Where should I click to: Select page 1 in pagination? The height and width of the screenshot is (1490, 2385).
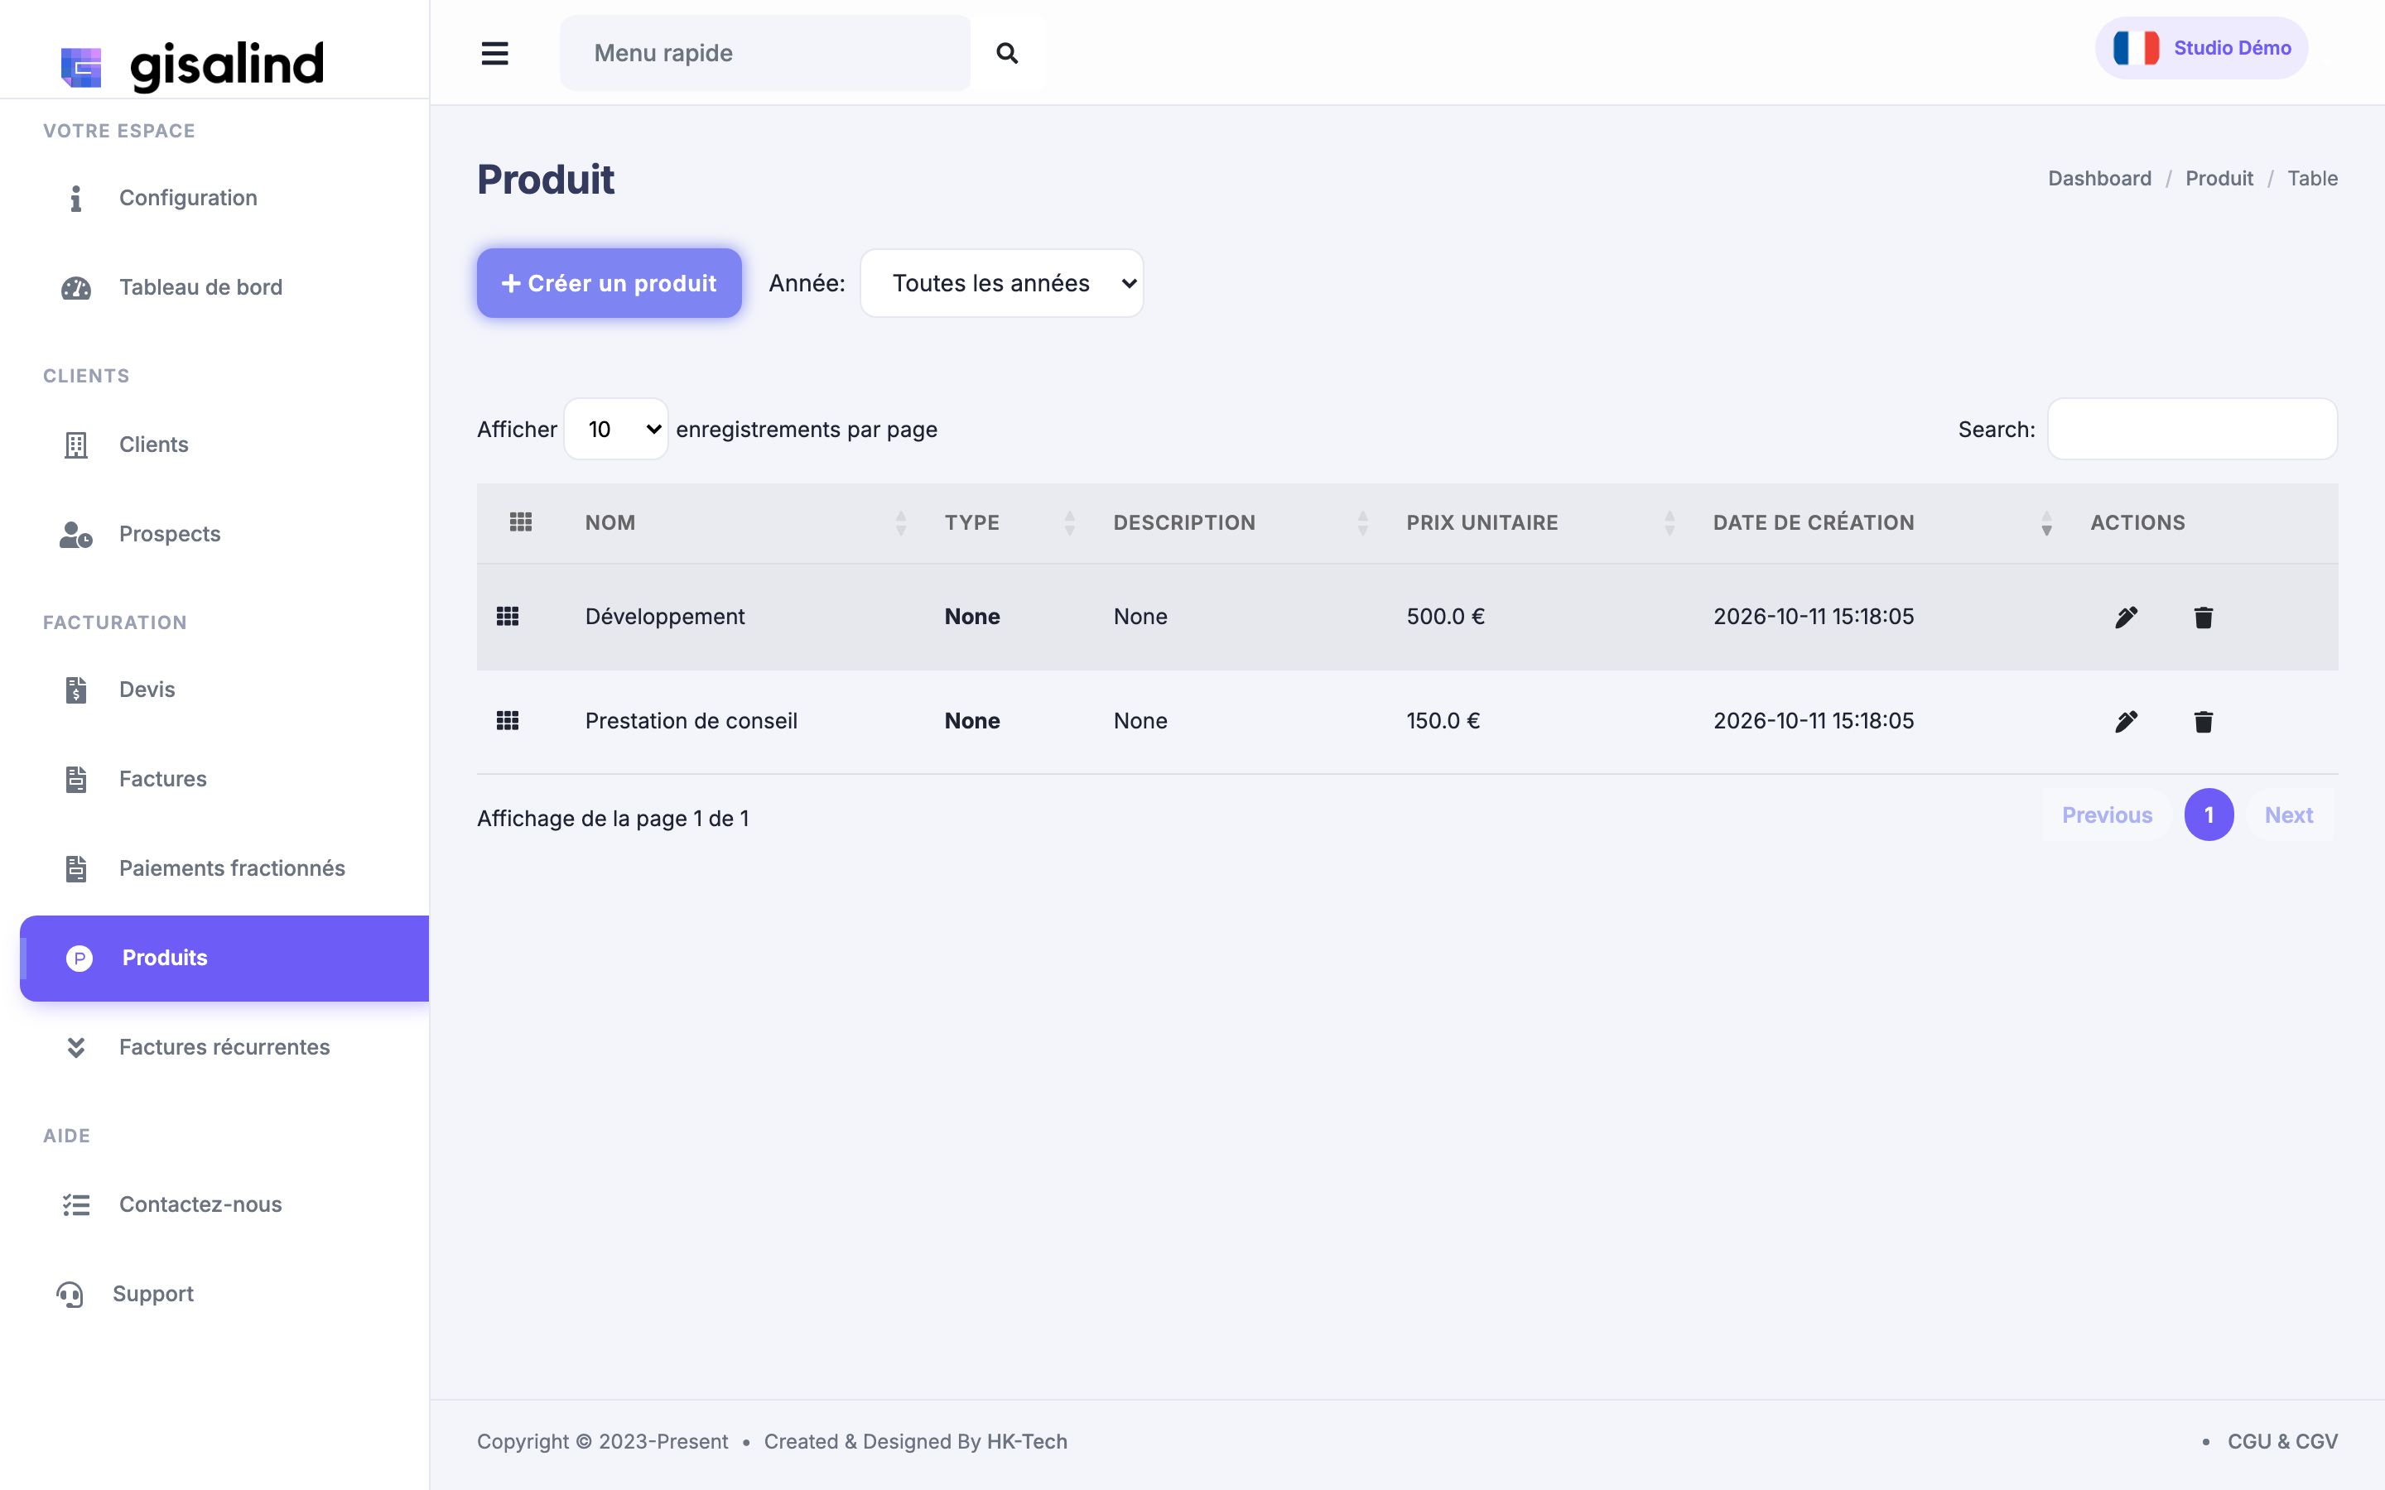pos(2209,815)
